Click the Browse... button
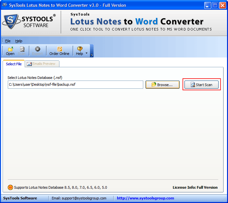This screenshot has height=203, width=228. (162, 85)
